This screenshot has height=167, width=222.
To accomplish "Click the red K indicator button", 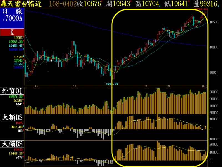I will coord(12,32).
